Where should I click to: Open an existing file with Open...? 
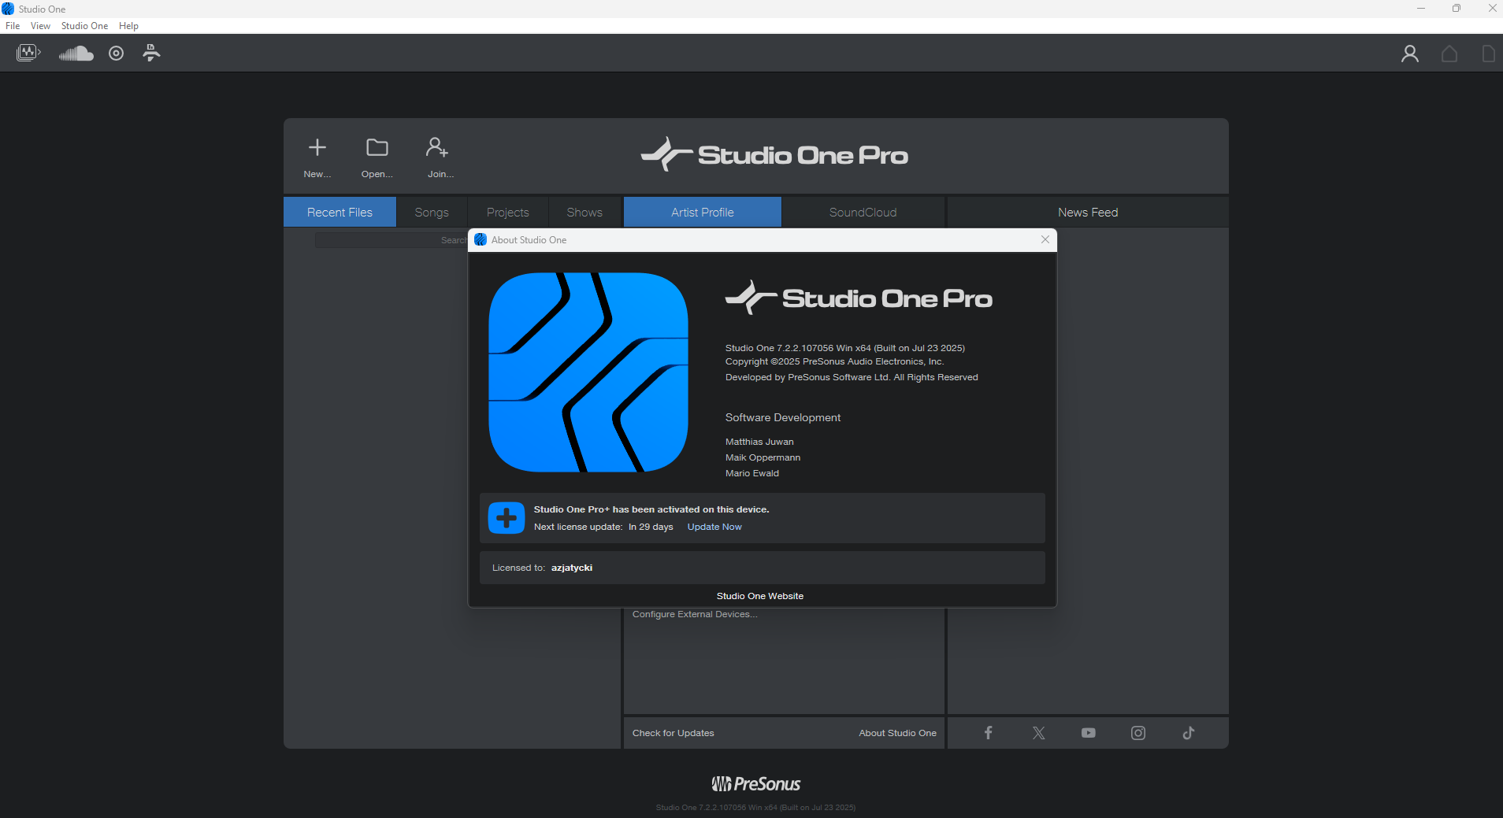tap(377, 157)
